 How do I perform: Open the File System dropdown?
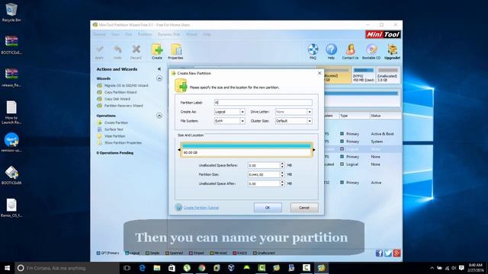242,121
